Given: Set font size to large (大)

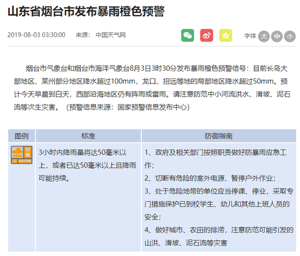Looking at the screenshot, I should coord(264,36).
